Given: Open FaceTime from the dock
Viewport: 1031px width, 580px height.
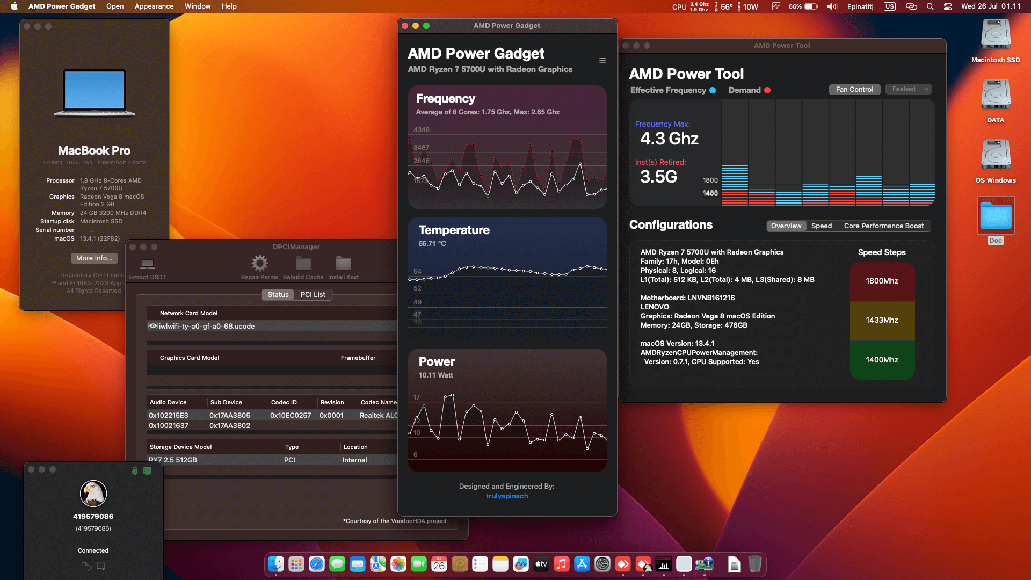Looking at the screenshot, I should (419, 564).
